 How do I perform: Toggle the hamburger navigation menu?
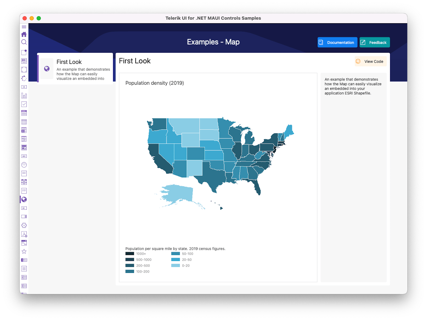(24, 27)
